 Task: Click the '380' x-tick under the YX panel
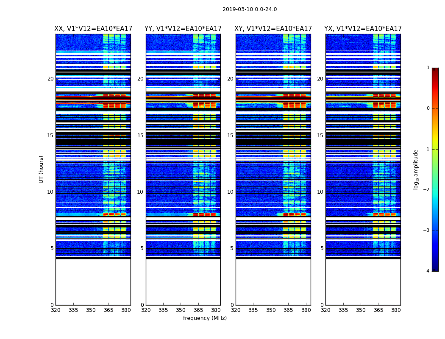pos(396,310)
